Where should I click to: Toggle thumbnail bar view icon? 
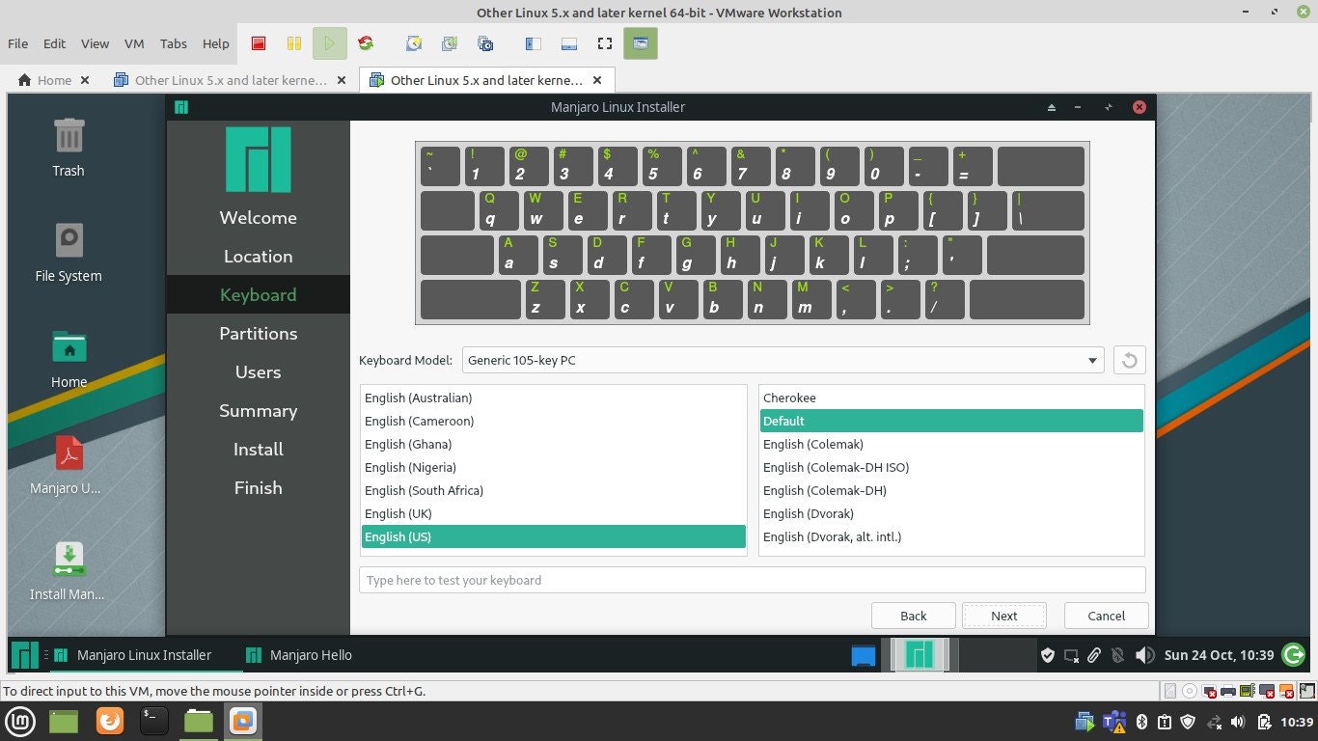pos(568,43)
